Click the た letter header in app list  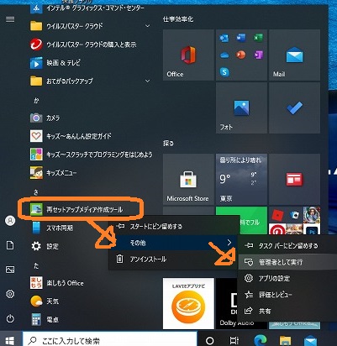pyautogui.click(x=36, y=265)
